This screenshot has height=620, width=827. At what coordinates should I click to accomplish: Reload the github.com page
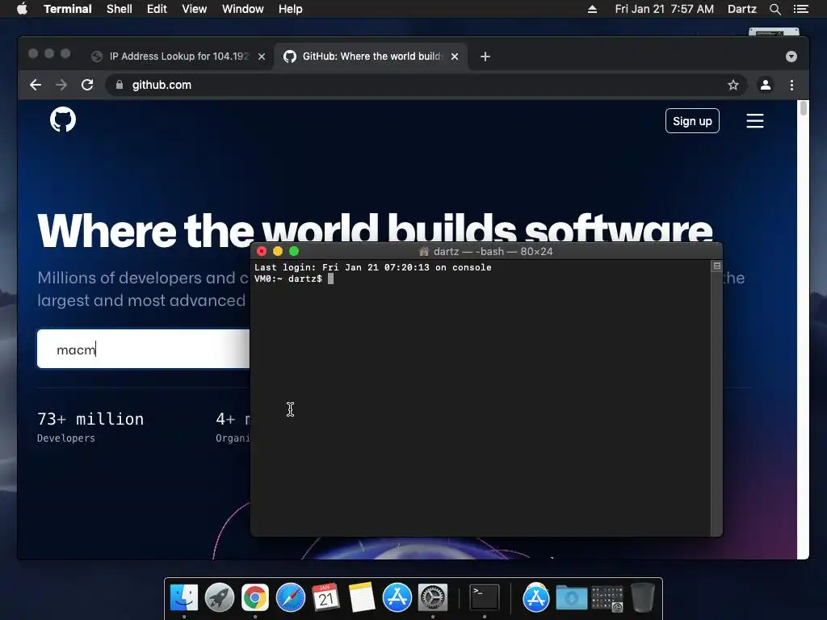(x=87, y=85)
